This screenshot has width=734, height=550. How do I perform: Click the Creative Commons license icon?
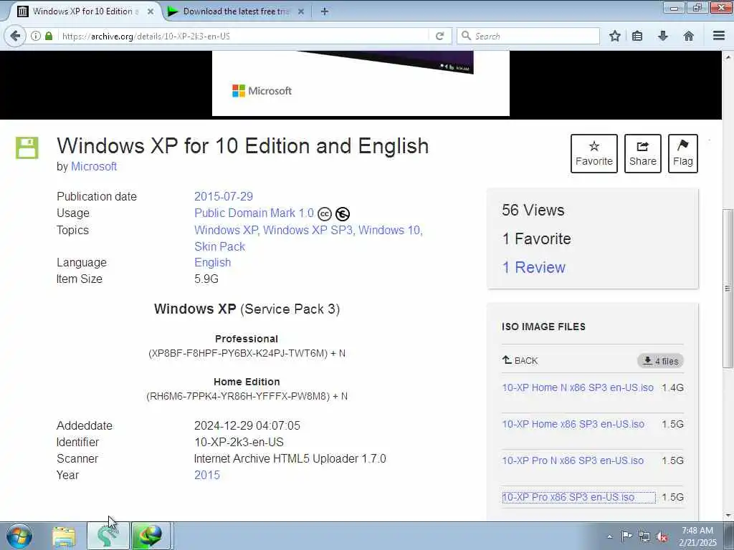click(x=325, y=213)
